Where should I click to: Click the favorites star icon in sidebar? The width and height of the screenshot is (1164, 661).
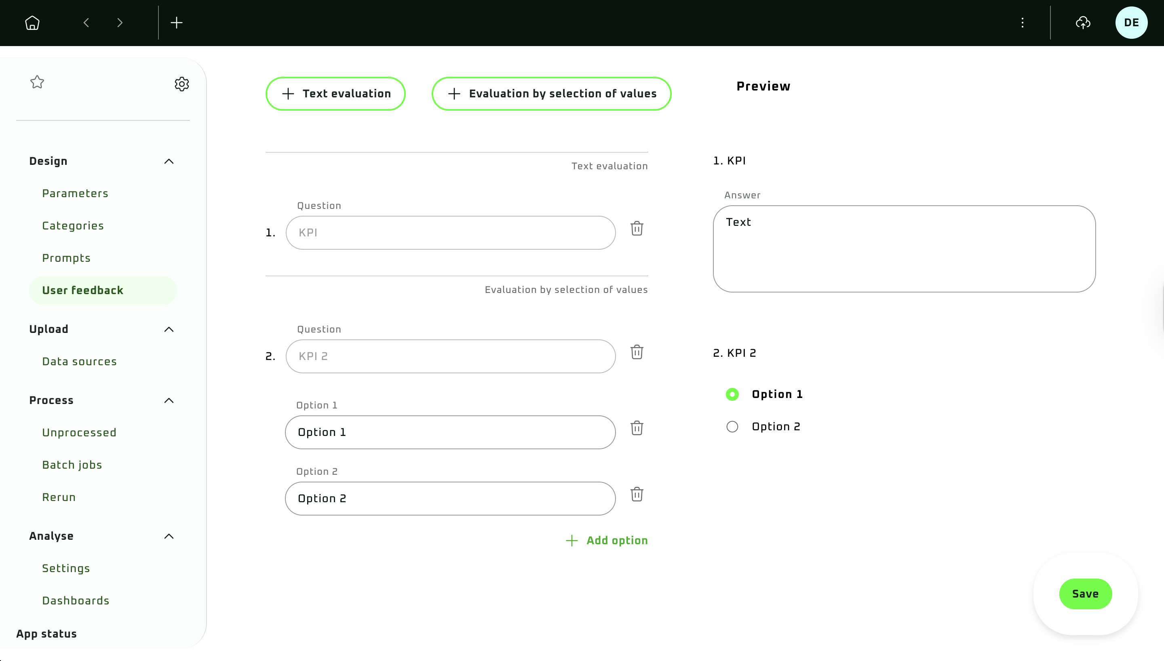click(37, 82)
